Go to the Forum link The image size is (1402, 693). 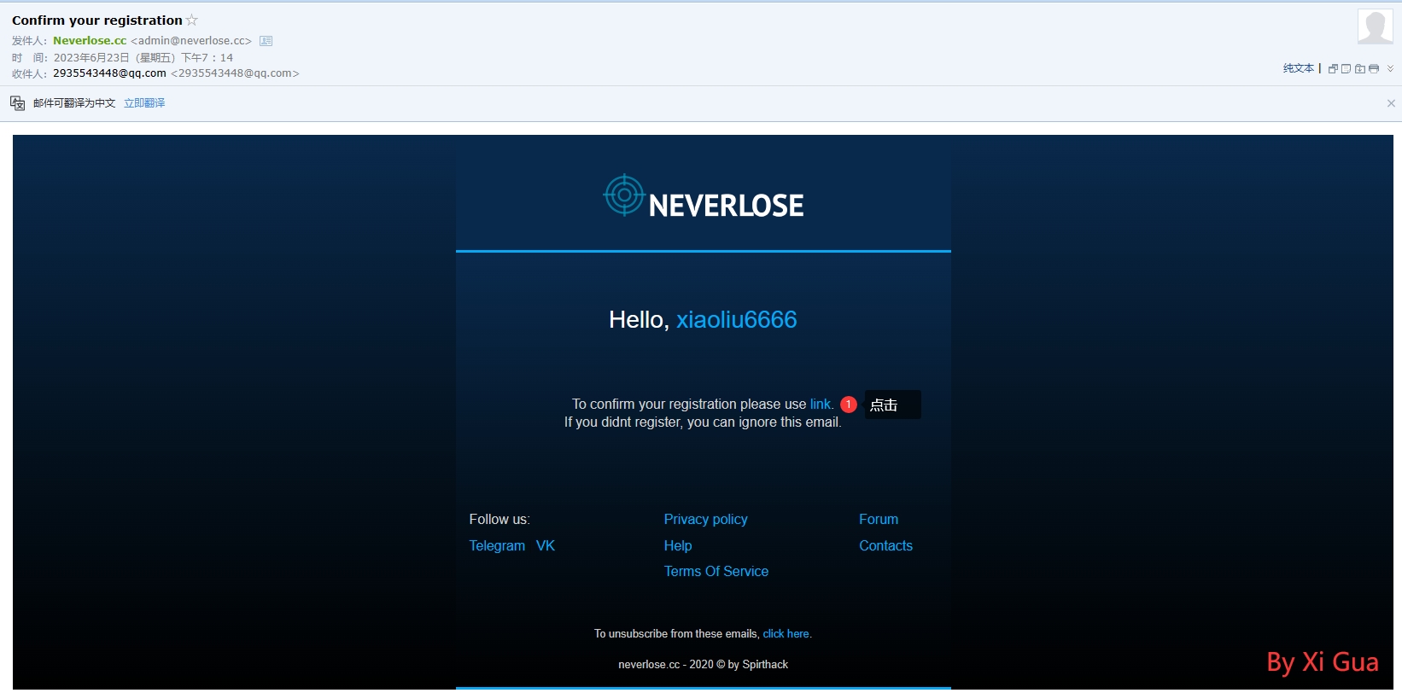coord(878,520)
